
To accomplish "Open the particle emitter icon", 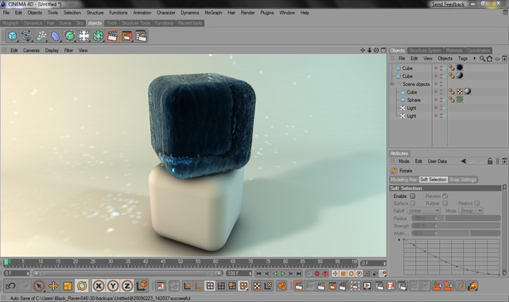I will point(41,36).
